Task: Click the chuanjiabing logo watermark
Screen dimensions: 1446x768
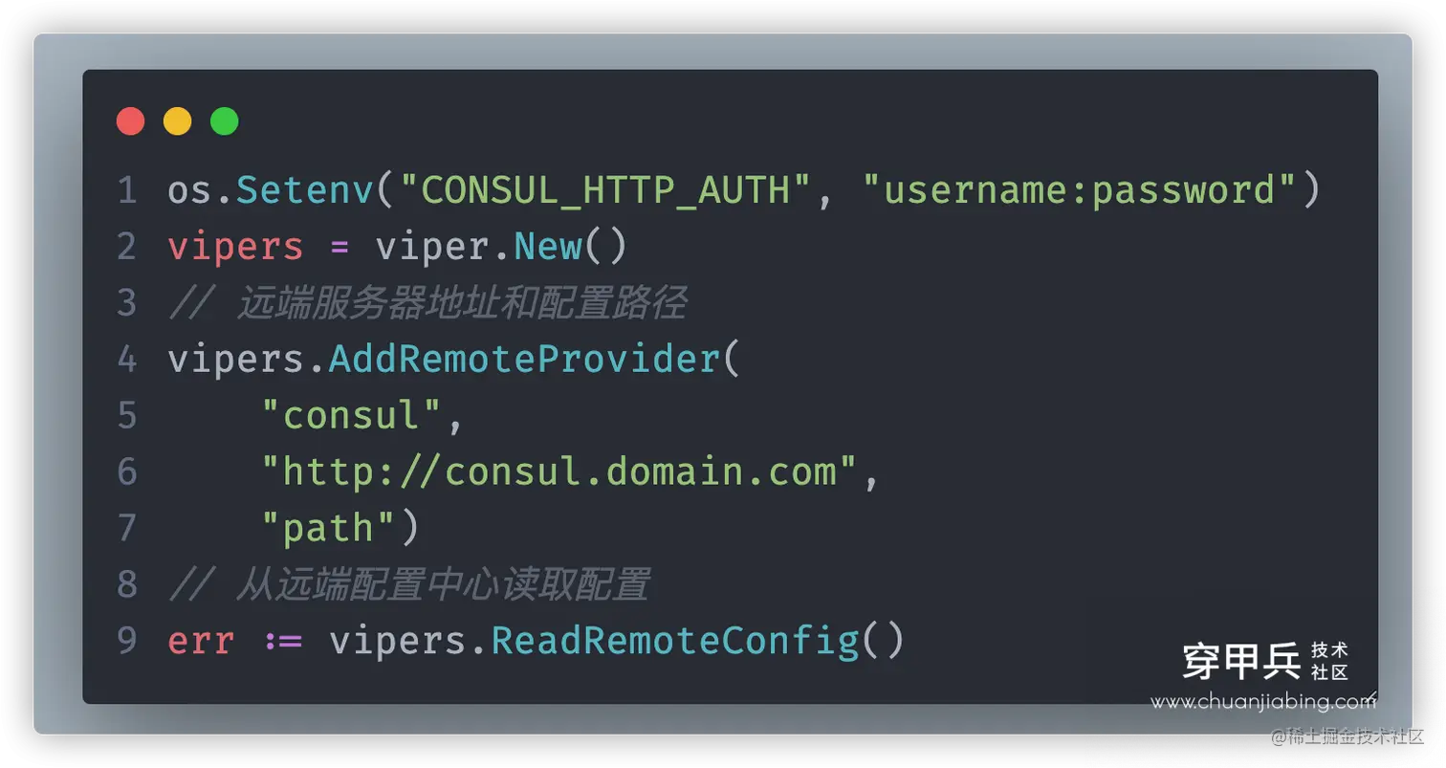Action: [1264, 661]
